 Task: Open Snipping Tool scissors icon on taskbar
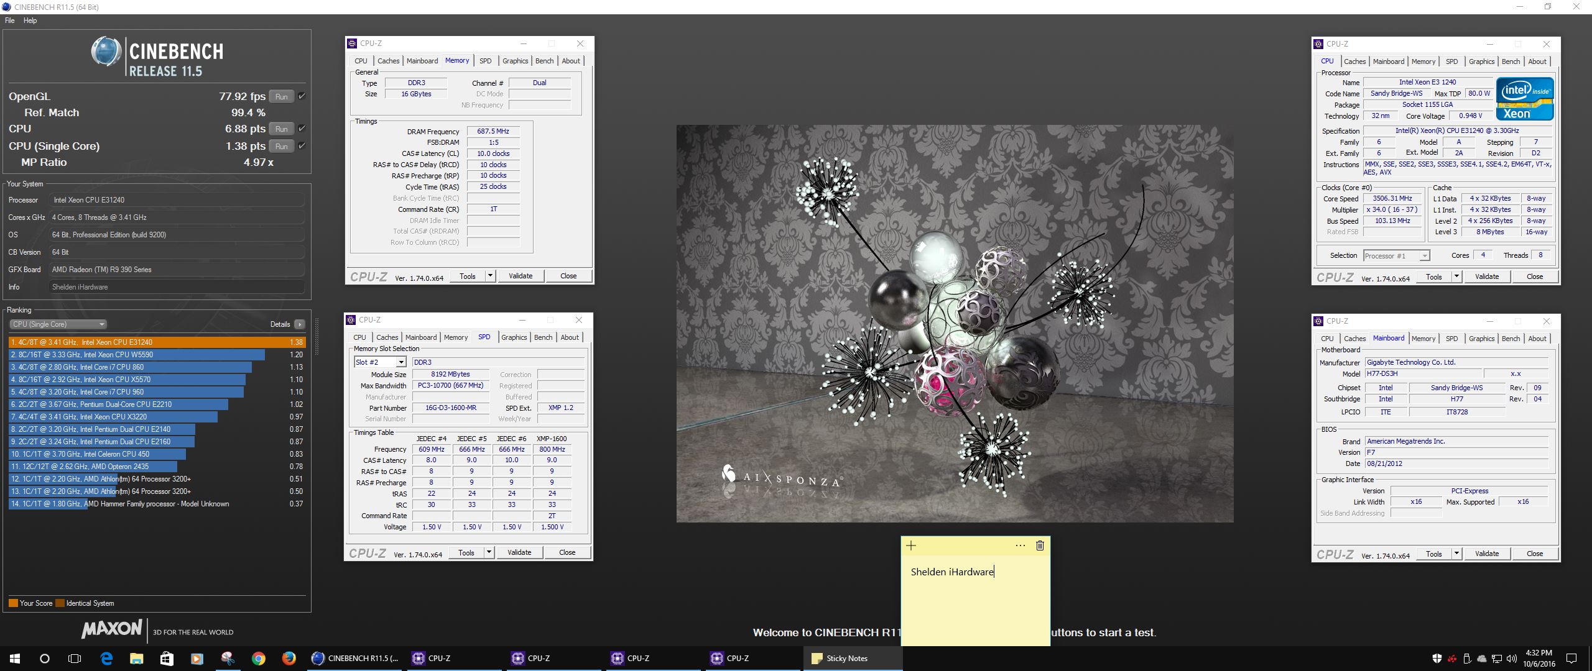click(228, 659)
